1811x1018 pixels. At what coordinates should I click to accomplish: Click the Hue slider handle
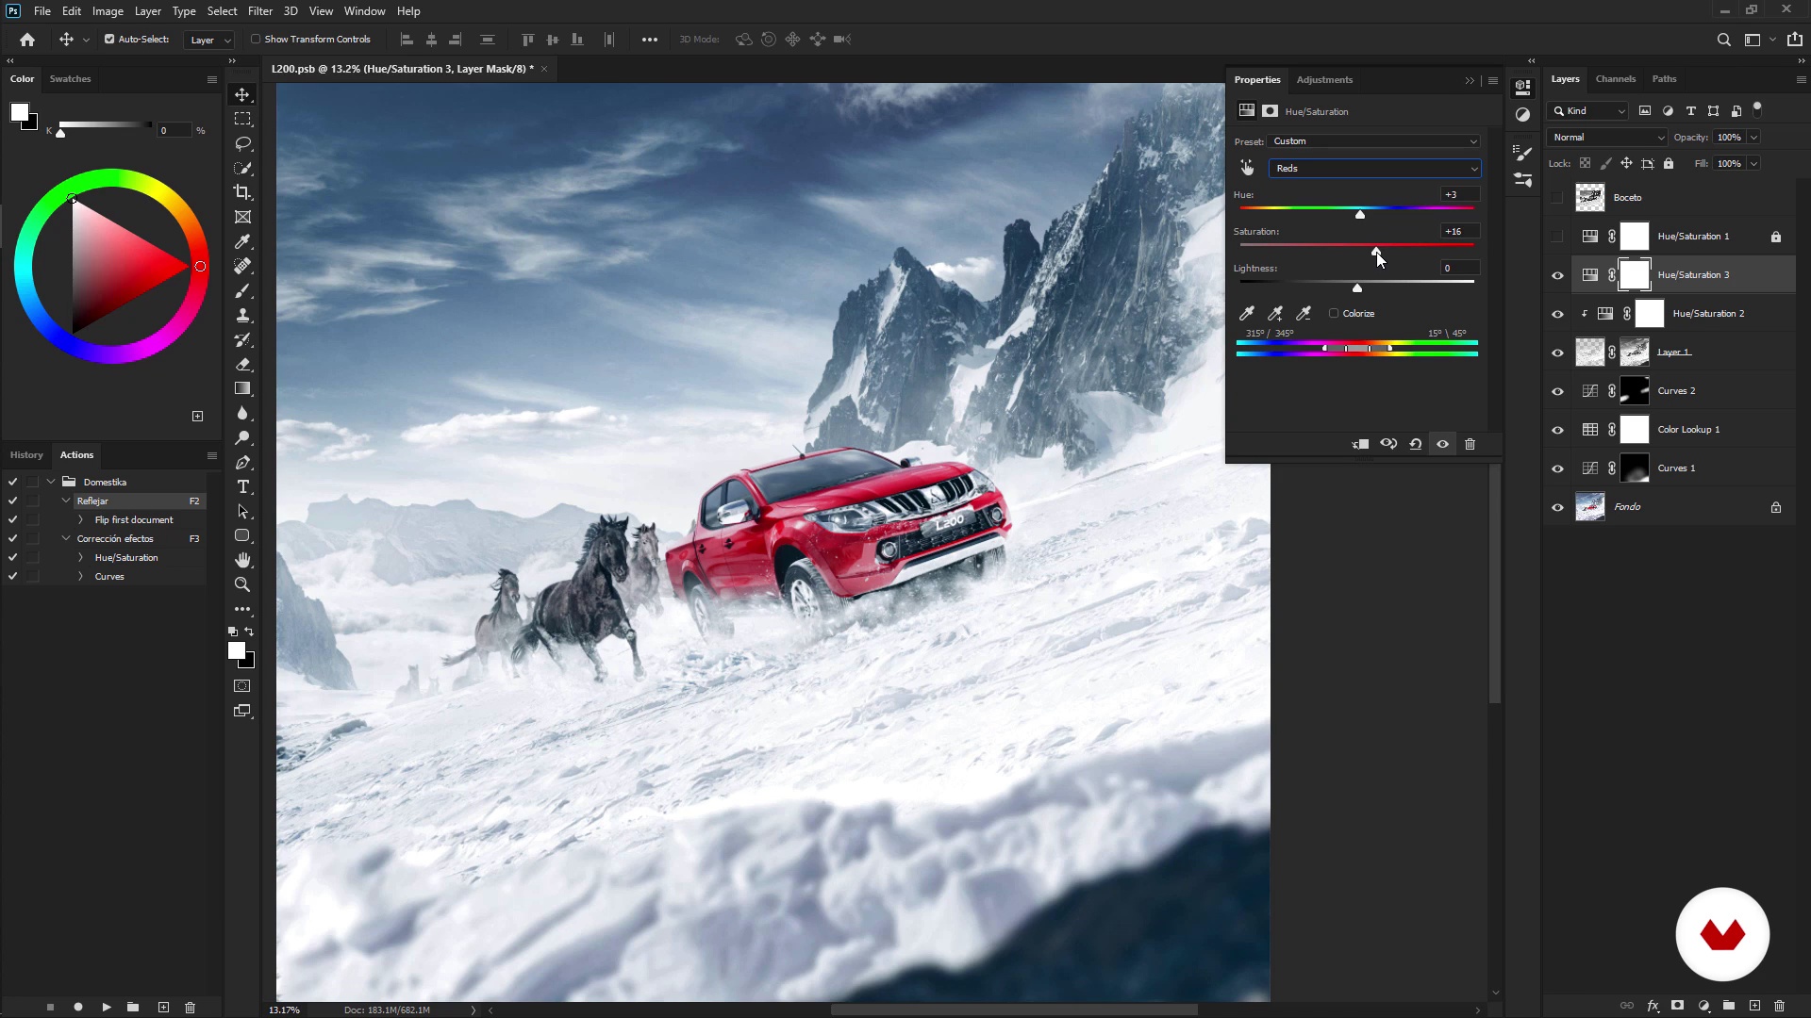point(1360,215)
